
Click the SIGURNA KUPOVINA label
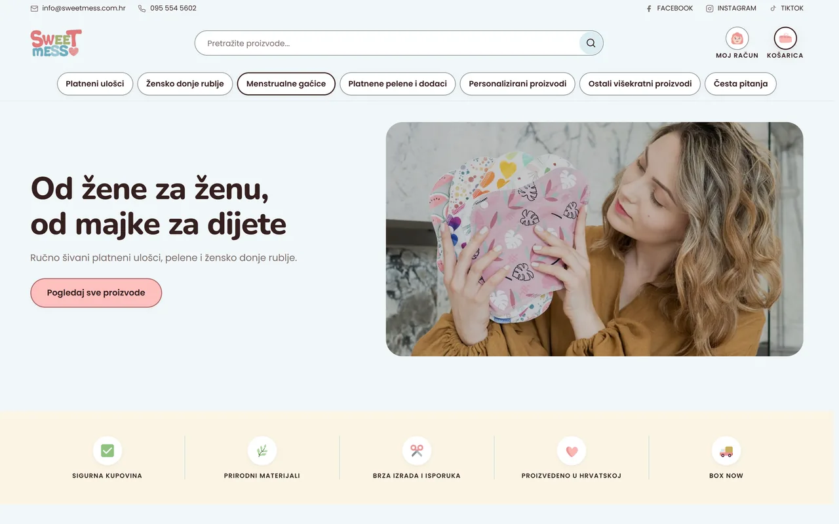point(107,476)
